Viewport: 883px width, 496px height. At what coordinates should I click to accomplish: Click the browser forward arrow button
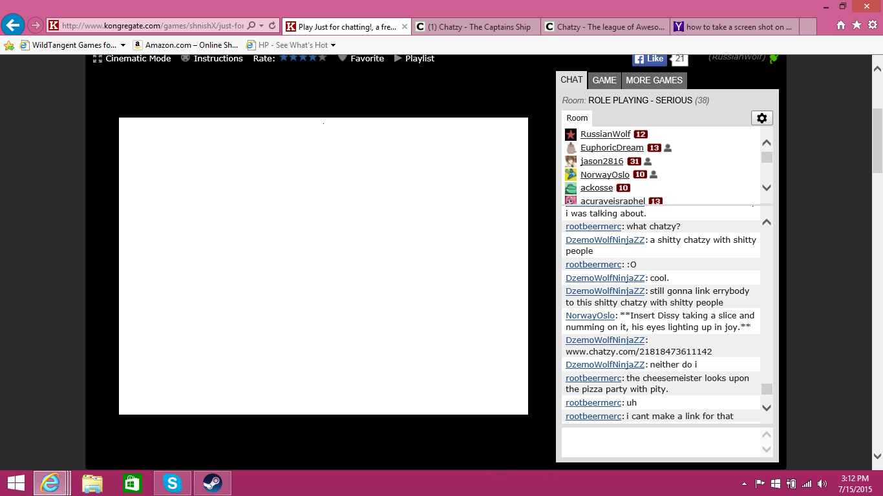[x=36, y=26]
